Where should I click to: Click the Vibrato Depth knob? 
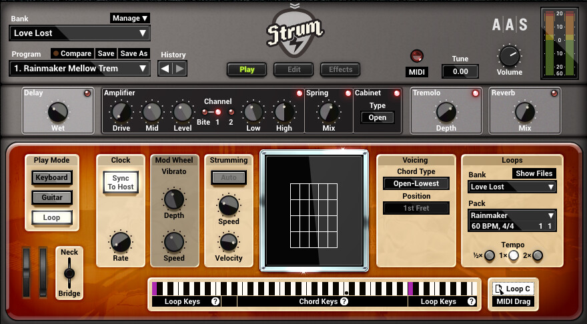coord(173,199)
